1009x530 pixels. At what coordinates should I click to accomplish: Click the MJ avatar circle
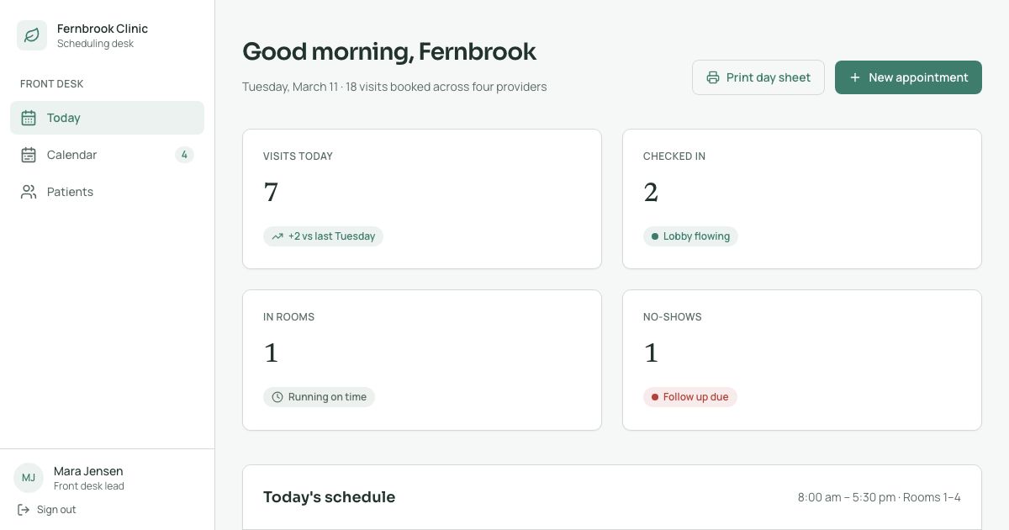click(x=29, y=478)
